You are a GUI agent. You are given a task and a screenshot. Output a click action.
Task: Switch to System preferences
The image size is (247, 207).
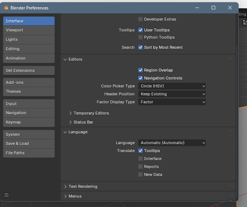[29, 134]
